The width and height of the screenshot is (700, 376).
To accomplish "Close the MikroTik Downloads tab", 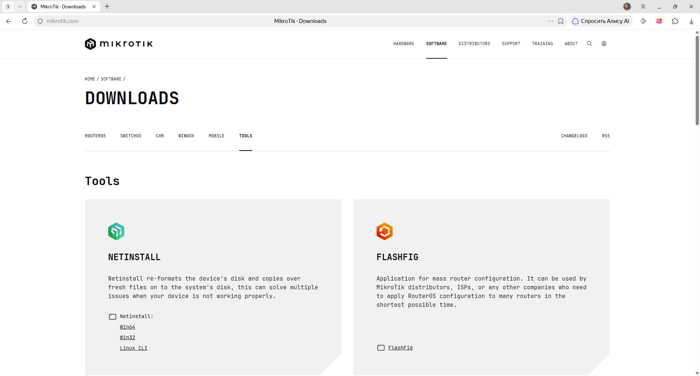I will (x=94, y=7).
